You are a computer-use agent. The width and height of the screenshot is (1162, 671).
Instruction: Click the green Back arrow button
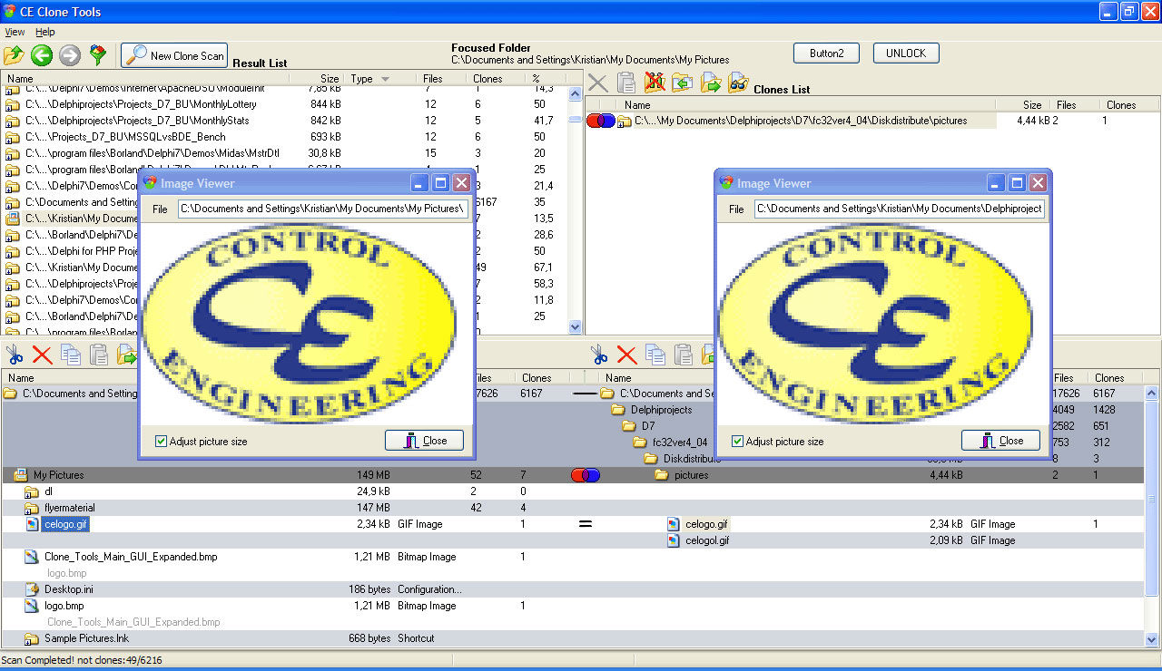click(41, 55)
